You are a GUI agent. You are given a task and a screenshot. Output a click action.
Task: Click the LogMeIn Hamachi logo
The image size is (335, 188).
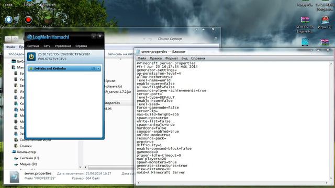[48, 37]
